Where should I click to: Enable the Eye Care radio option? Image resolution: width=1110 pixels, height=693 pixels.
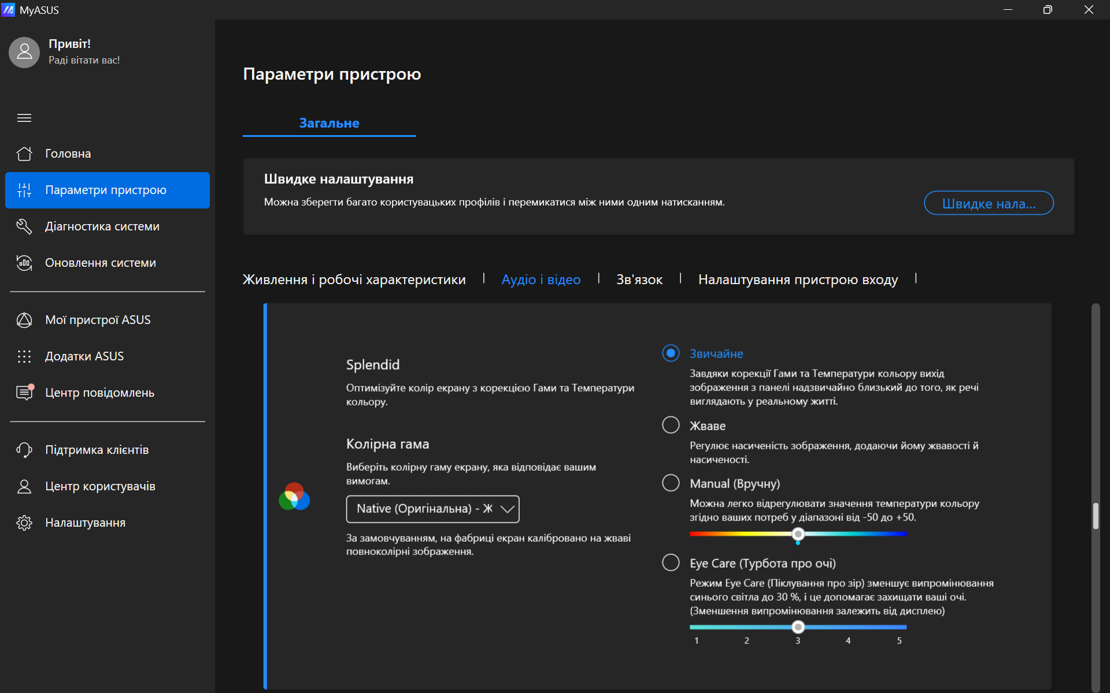click(671, 562)
